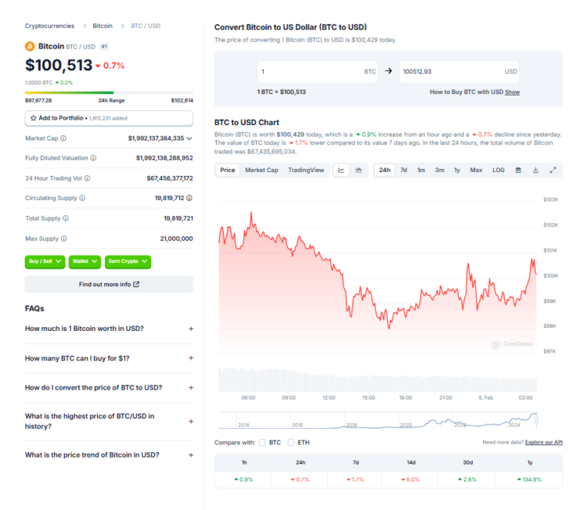Expand Market Cap value chevron
587x510 pixels.
point(189,138)
